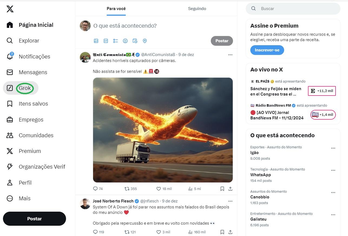Add image media to the post
The height and width of the screenshot is (236, 348).
[96, 41]
